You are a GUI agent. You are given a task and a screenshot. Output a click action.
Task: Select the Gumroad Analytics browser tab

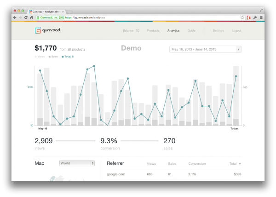46,12
